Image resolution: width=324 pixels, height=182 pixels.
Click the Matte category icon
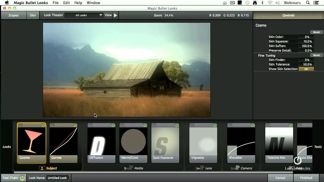(129, 168)
